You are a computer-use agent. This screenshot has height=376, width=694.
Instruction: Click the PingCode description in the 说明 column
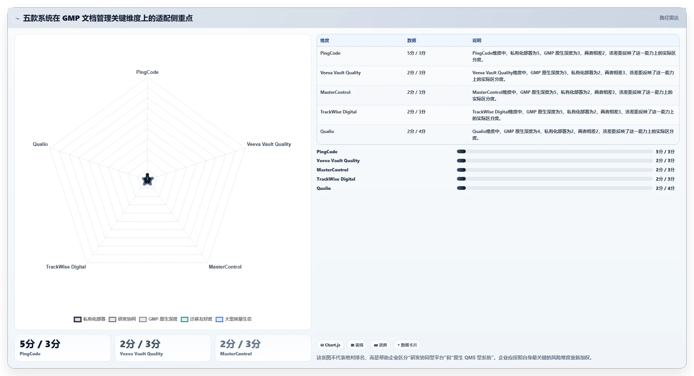click(x=574, y=57)
